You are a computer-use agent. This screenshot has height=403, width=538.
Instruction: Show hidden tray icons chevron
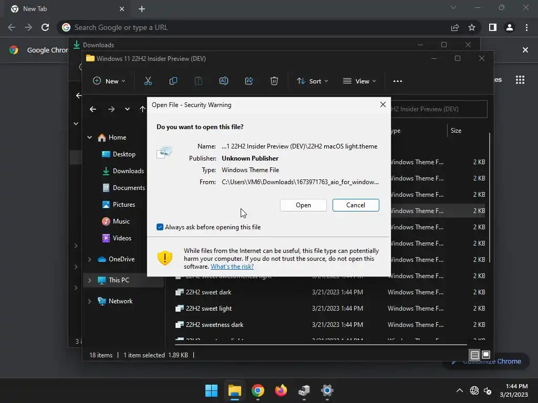click(x=460, y=390)
